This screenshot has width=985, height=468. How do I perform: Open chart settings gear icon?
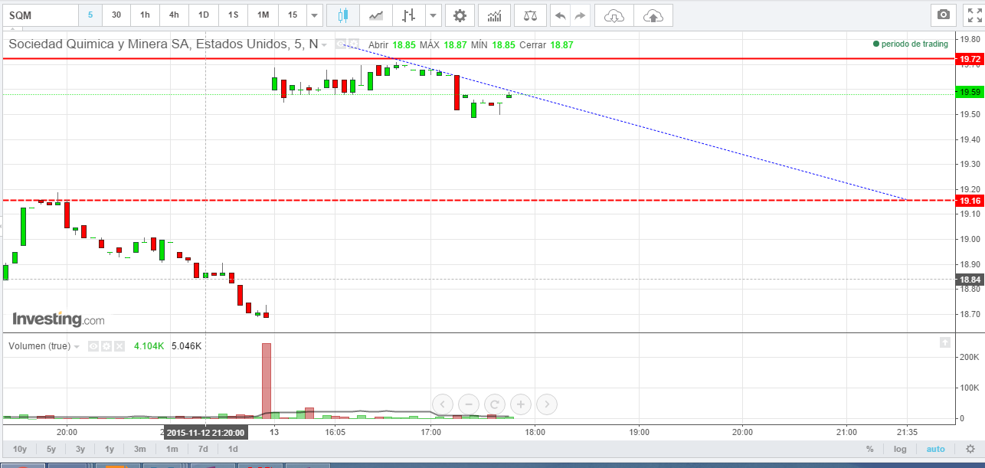point(459,15)
